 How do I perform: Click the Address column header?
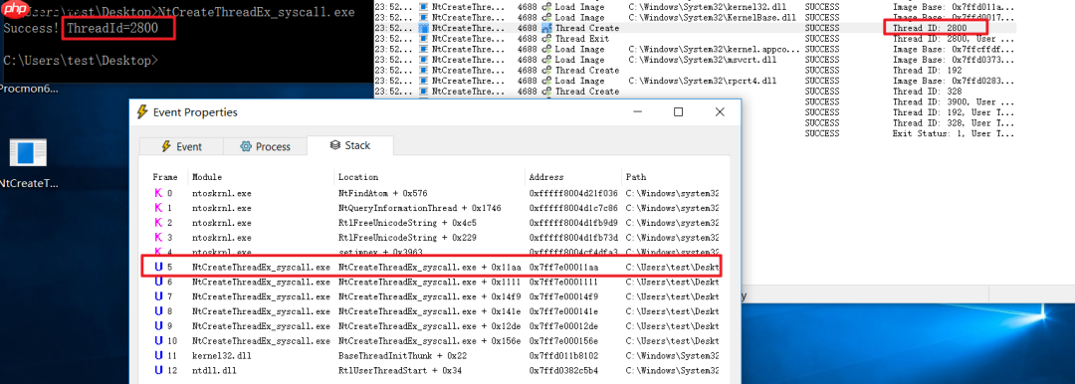tap(545, 177)
